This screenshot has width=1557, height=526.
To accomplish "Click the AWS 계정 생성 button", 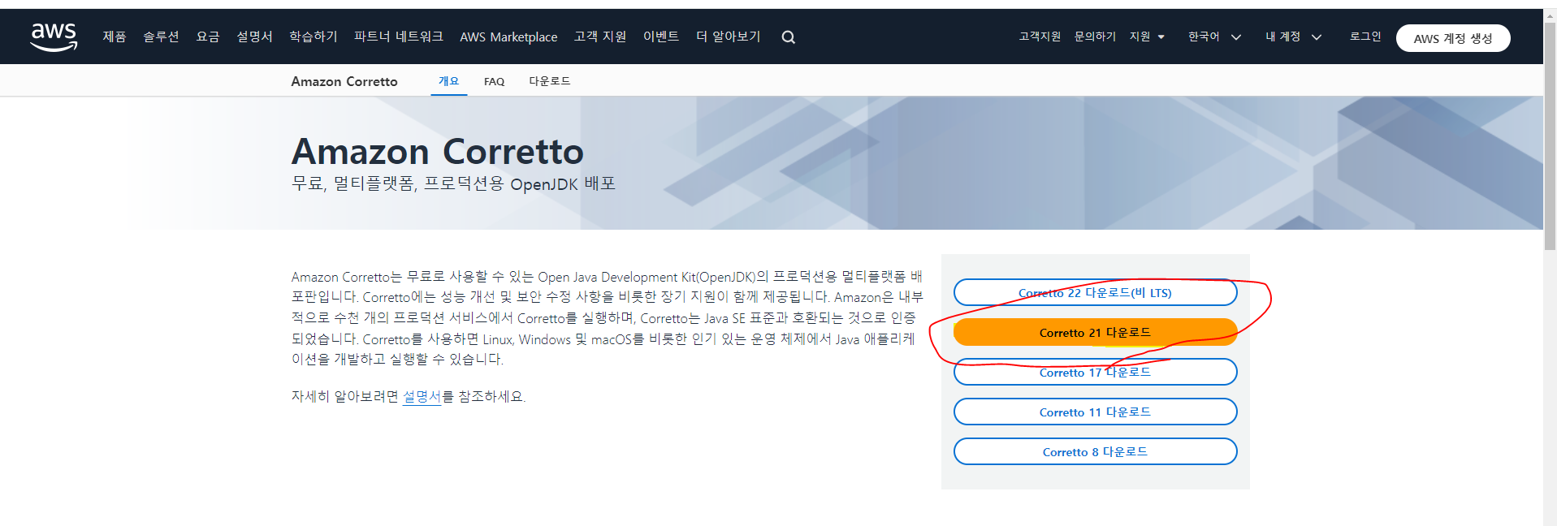I will 1453,38.
